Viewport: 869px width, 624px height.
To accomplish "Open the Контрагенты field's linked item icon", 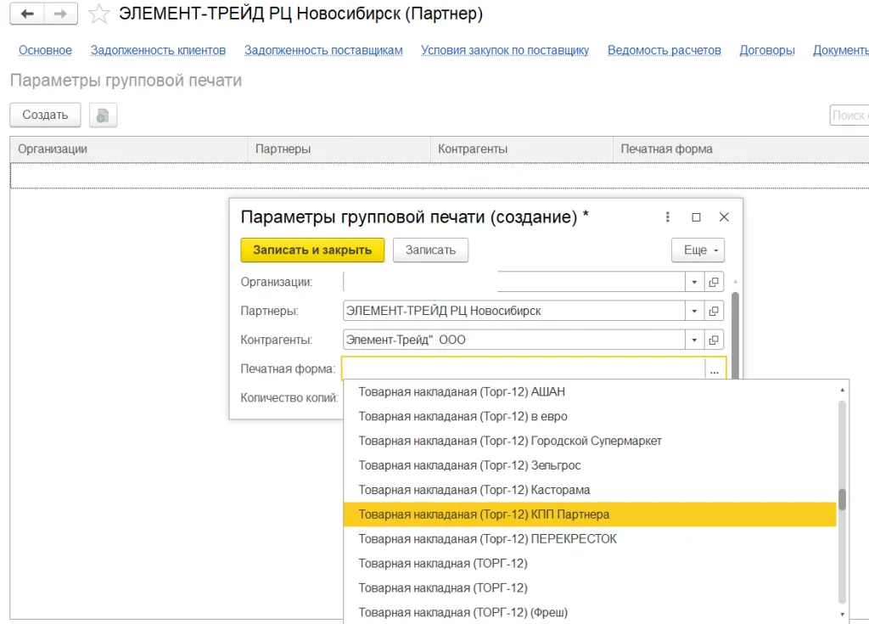I will click(x=714, y=340).
